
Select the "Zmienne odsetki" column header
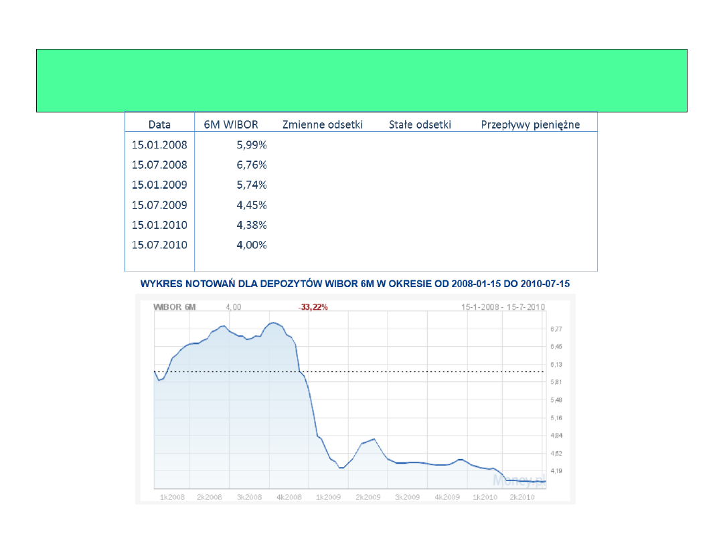point(322,124)
